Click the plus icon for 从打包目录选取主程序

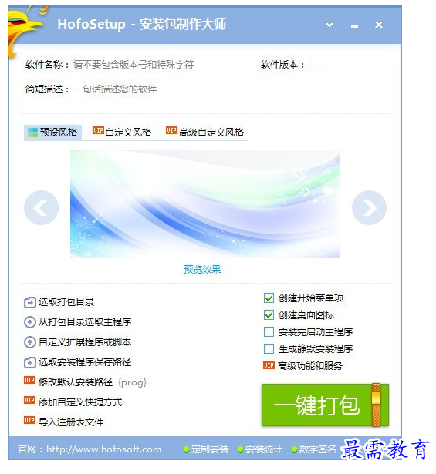[29, 322]
